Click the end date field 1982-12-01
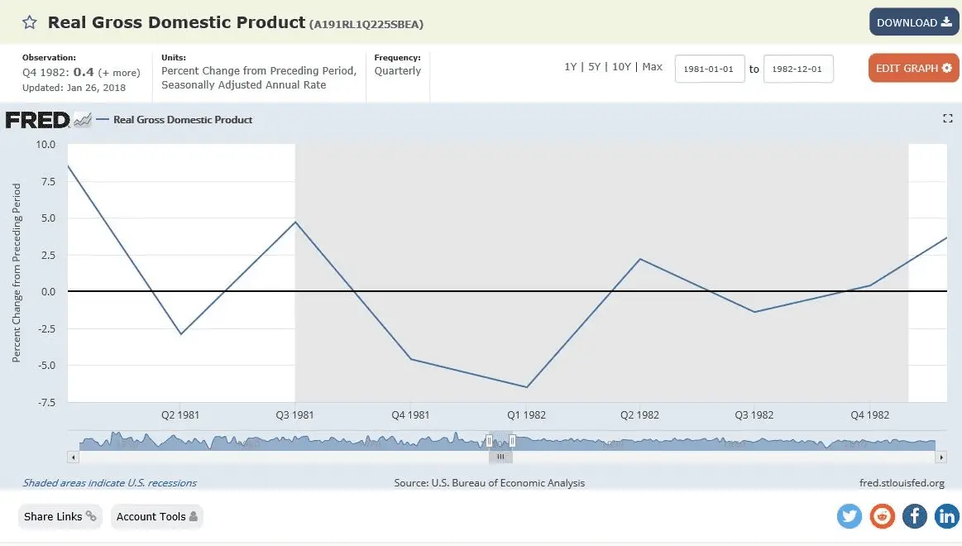Image resolution: width=962 pixels, height=546 pixels. point(797,69)
